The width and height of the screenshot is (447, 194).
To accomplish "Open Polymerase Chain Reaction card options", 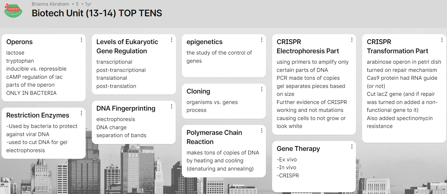I will click(262, 131).
